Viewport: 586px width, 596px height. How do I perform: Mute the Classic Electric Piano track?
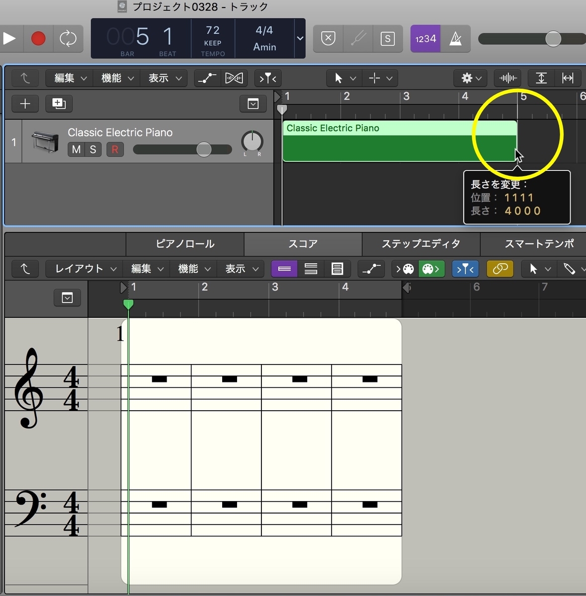tap(76, 149)
